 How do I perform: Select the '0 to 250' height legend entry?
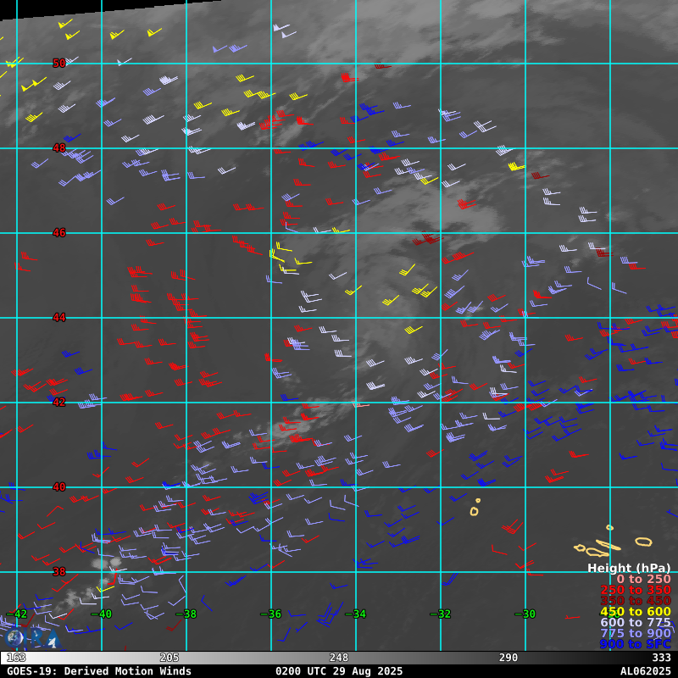pos(642,579)
